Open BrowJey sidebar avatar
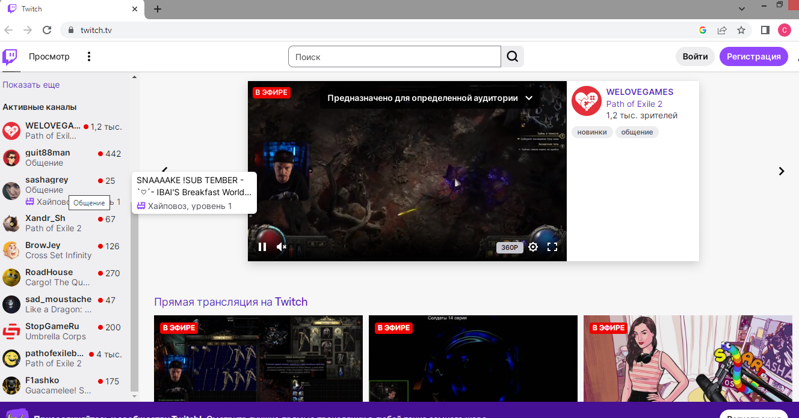The width and height of the screenshot is (799, 418). (11, 250)
